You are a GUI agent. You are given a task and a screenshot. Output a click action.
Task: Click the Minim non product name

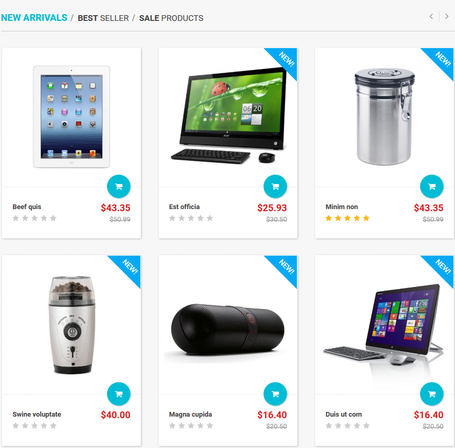pyautogui.click(x=342, y=206)
